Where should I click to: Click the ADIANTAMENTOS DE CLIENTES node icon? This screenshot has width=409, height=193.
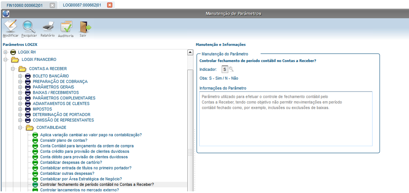(28, 104)
